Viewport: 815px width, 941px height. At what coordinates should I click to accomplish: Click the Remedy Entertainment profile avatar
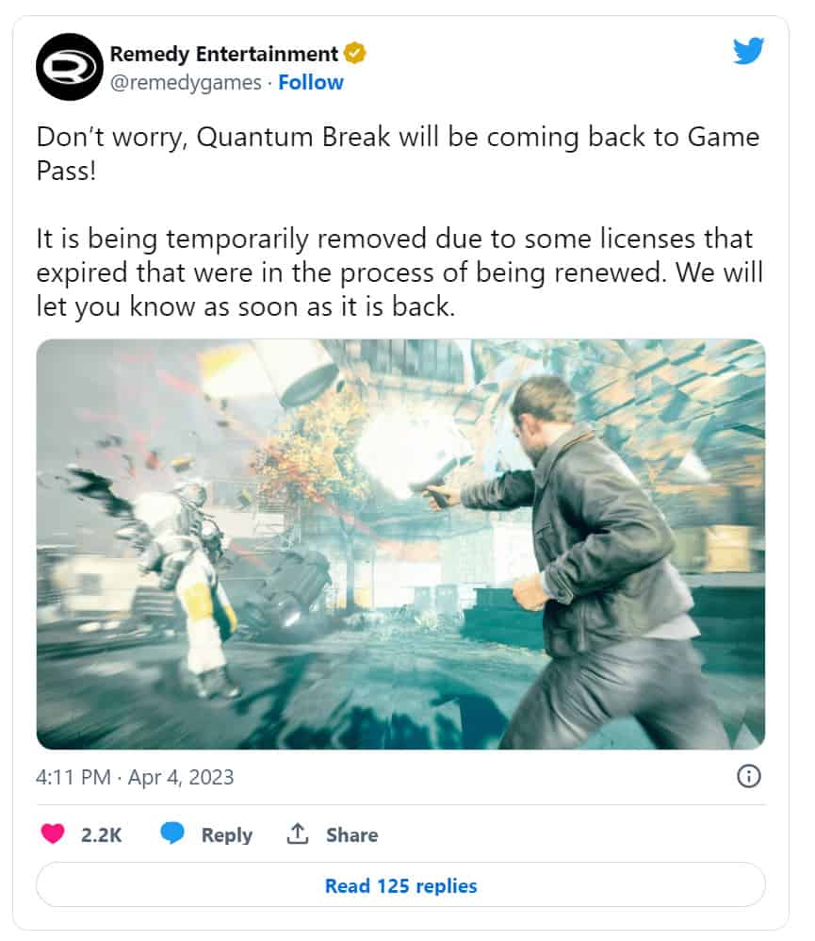[x=70, y=67]
